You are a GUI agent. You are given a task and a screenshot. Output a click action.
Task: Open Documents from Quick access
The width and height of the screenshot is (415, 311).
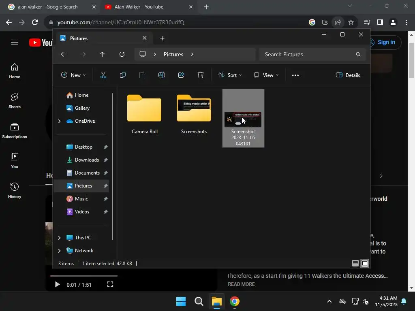[x=81, y=173]
